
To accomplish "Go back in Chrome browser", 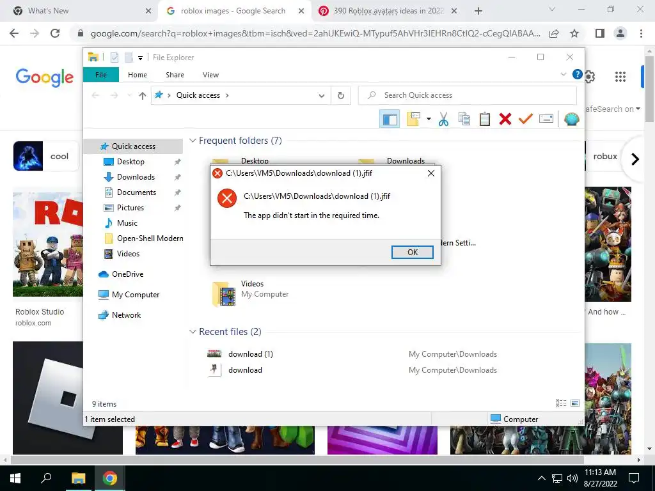I will (14, 33).
